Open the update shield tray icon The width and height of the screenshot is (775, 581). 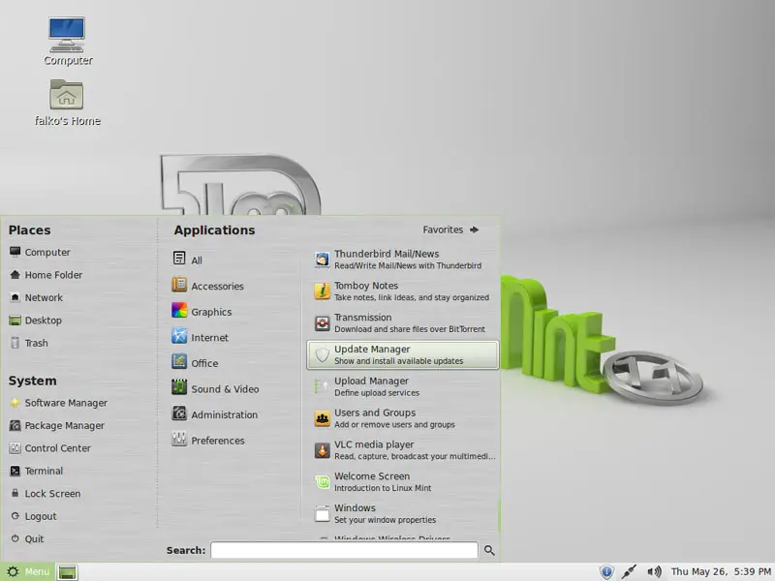click(x=606, y=572)
